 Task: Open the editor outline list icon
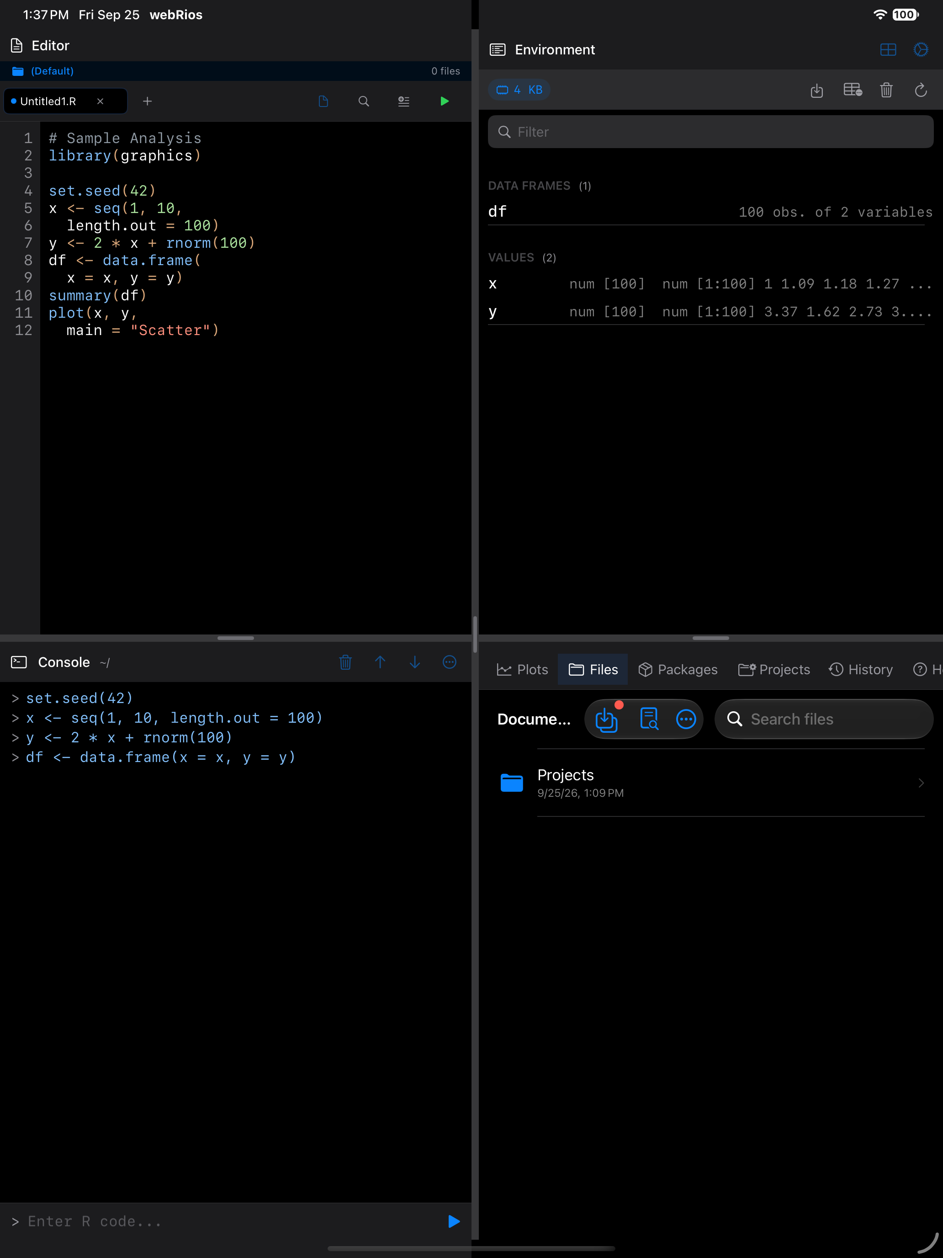(403, 101)
